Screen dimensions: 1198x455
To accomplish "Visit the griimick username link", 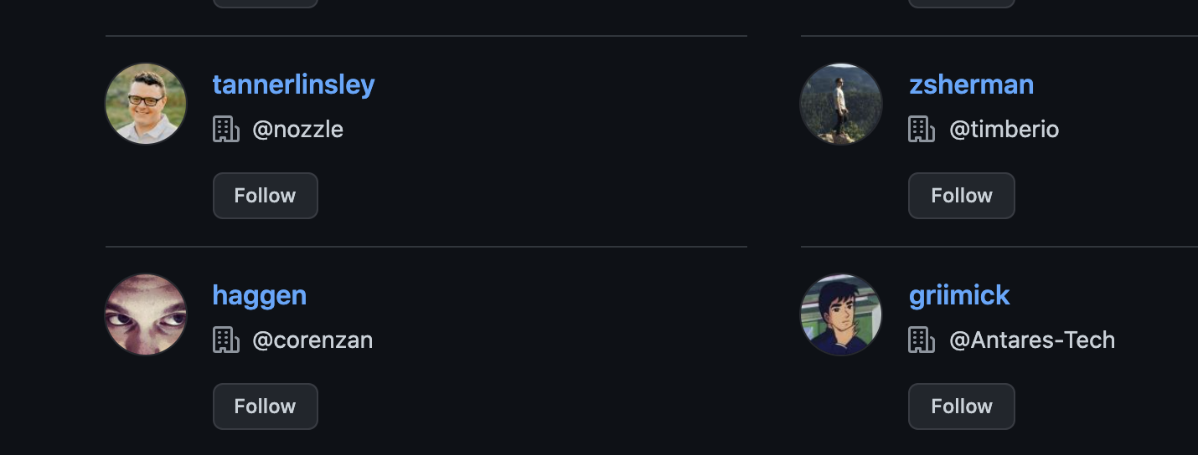I will [x=959, y=295].
